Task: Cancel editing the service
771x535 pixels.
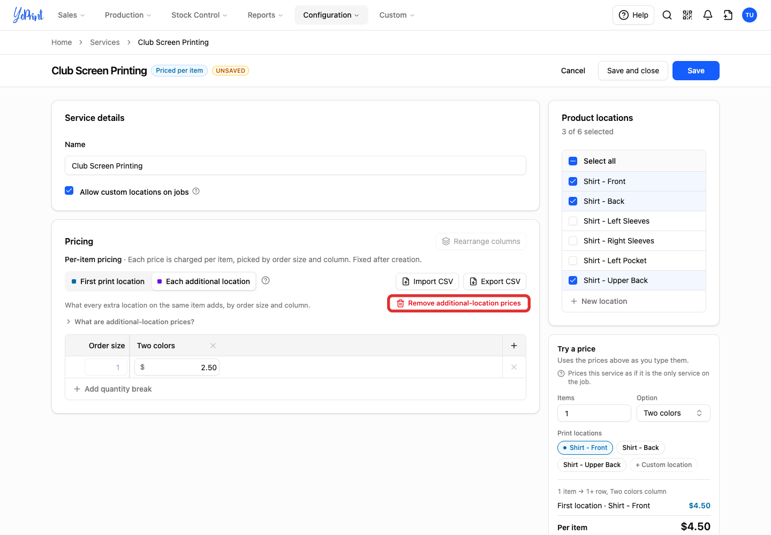Action: 573,71
